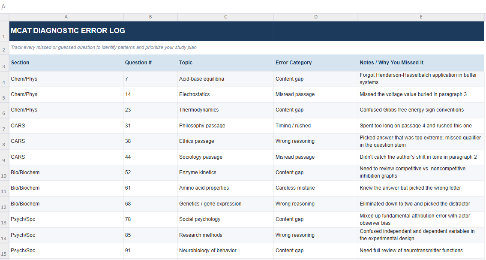Screen dimensions: 486x260
Task: Click the fx formula bar icon
Action: 3,6
